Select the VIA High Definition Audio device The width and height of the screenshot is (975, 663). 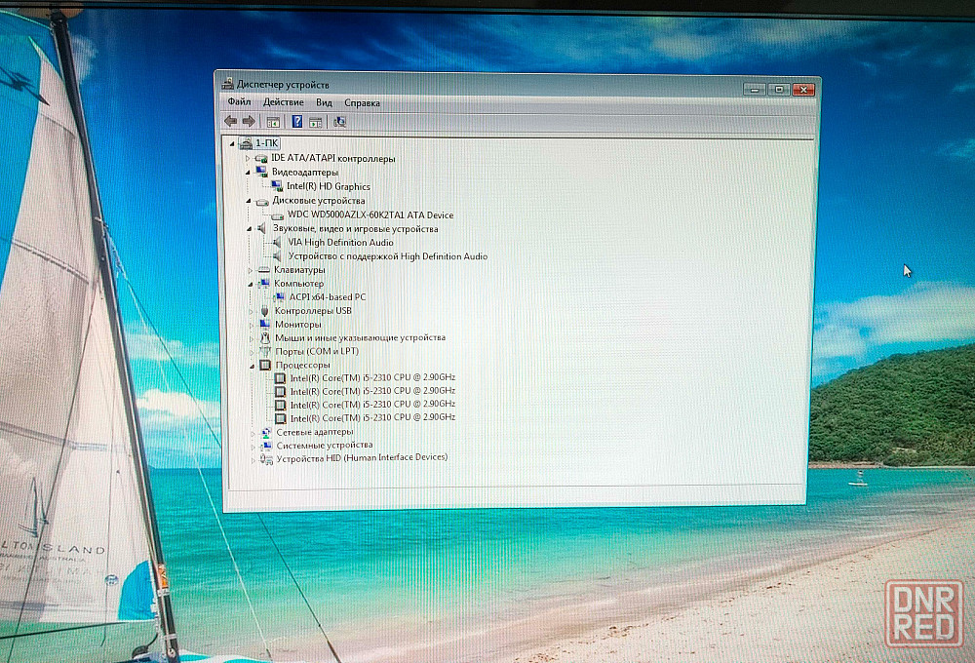[x=340, y=243]
